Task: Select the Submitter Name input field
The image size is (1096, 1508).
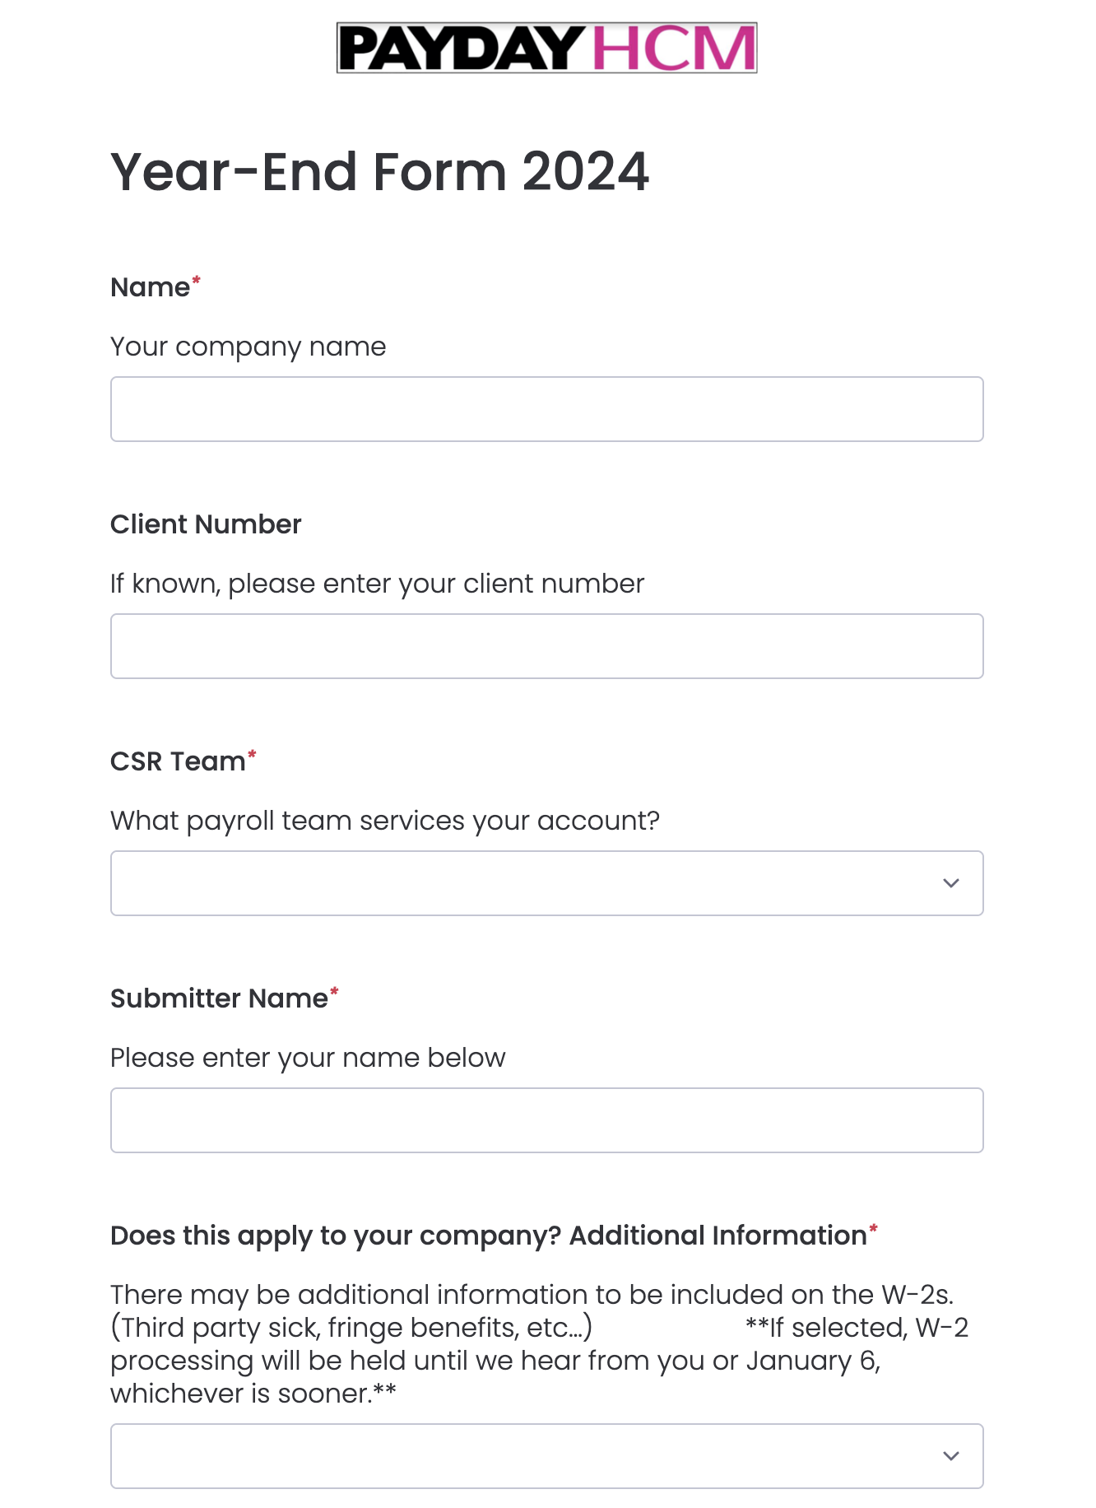Action: (546, 1120)
